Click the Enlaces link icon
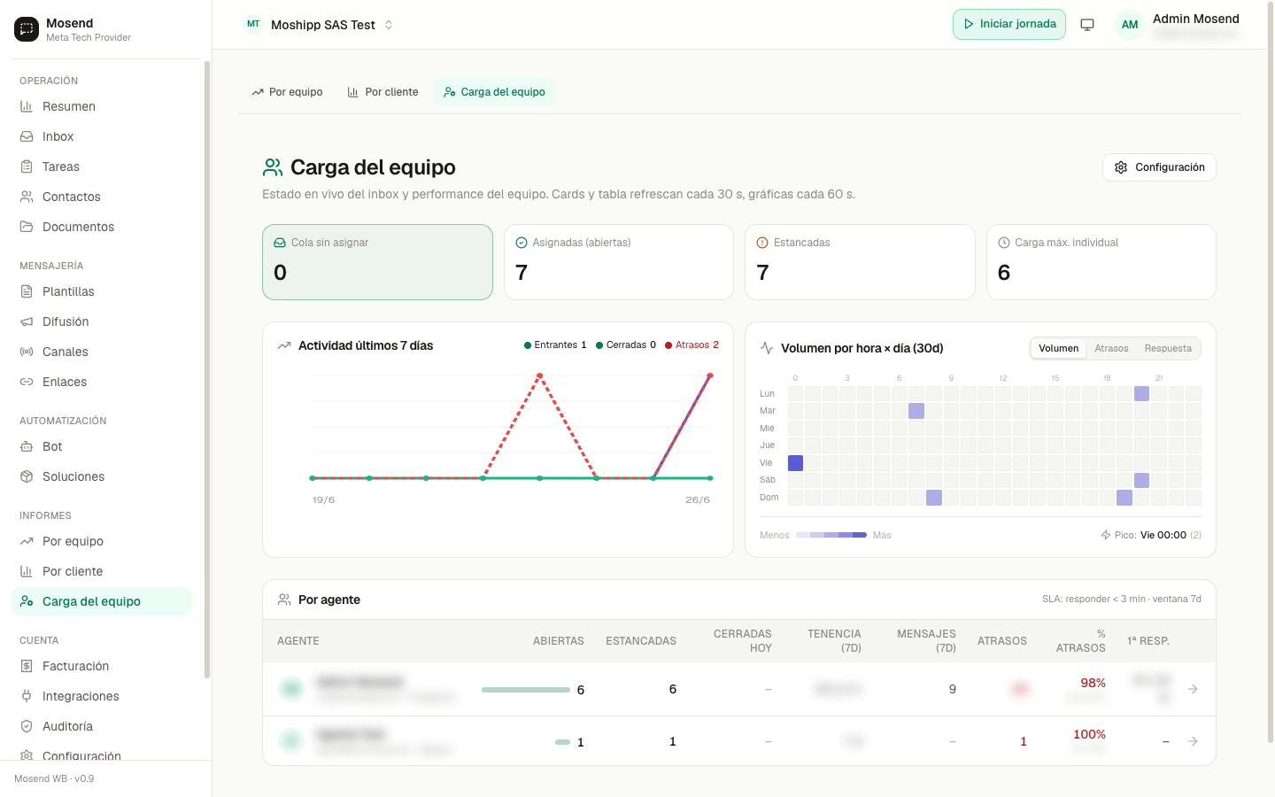The height and width of the screenshot is (797, 1275). [x=27, y=382]
